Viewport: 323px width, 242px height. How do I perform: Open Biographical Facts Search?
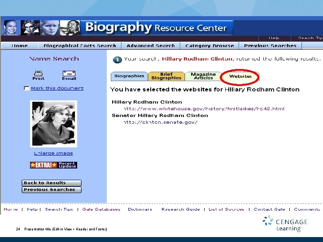click(80, 46)
